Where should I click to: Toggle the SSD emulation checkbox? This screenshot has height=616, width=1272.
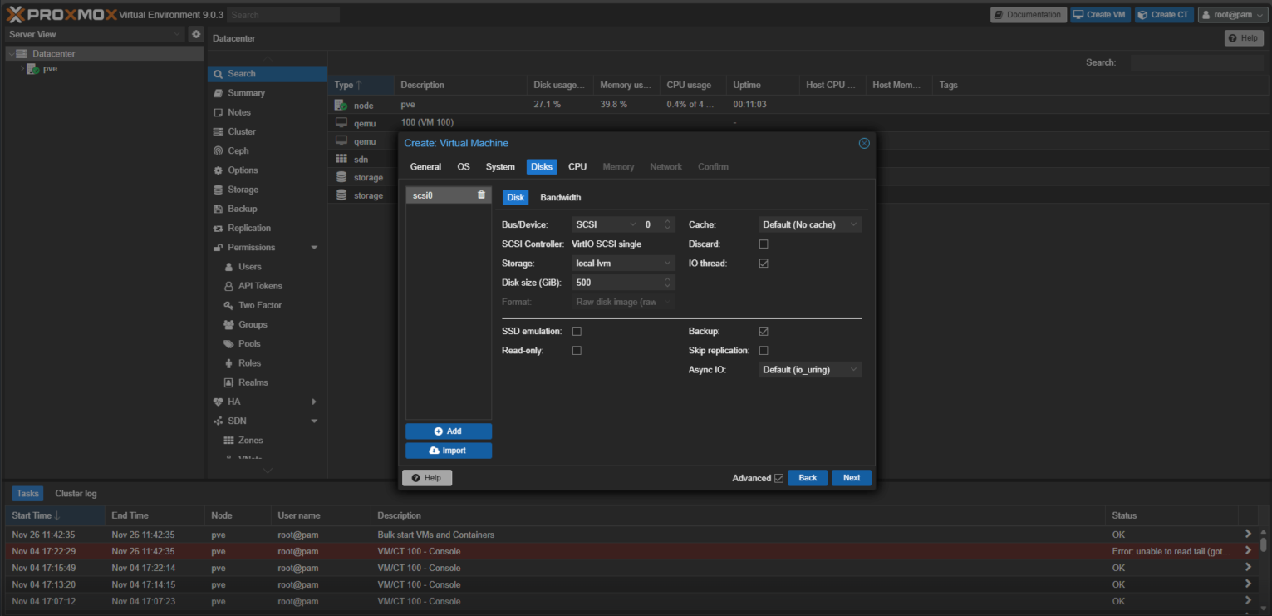pyautogui.click(x=577, y=332)
